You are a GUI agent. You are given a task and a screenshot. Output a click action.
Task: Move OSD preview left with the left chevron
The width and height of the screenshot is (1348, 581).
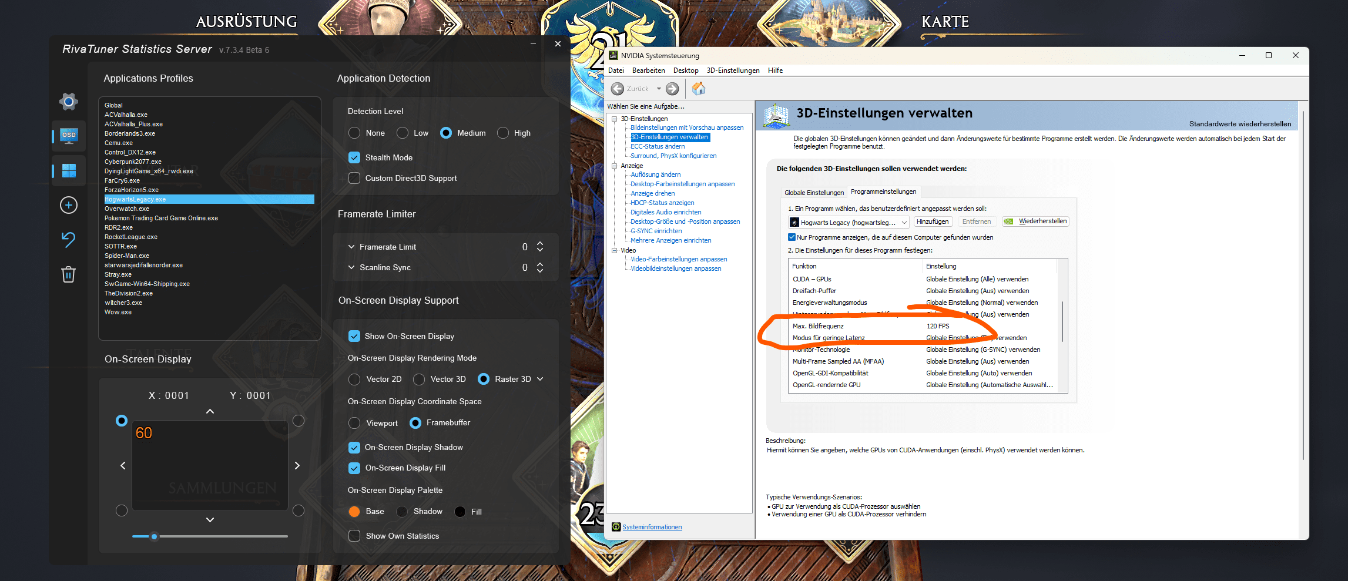click(x=123, y=465)
